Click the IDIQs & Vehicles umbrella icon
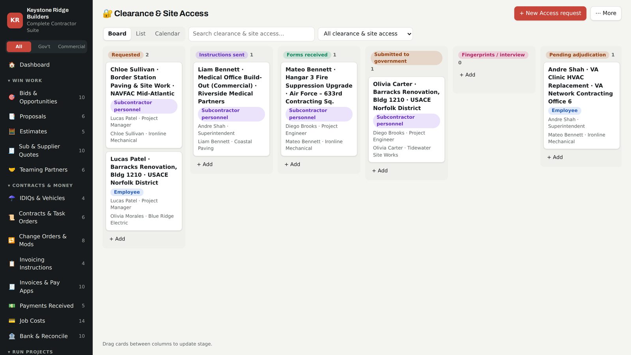Viewport: 631px width, 355px height. point(12,198)
